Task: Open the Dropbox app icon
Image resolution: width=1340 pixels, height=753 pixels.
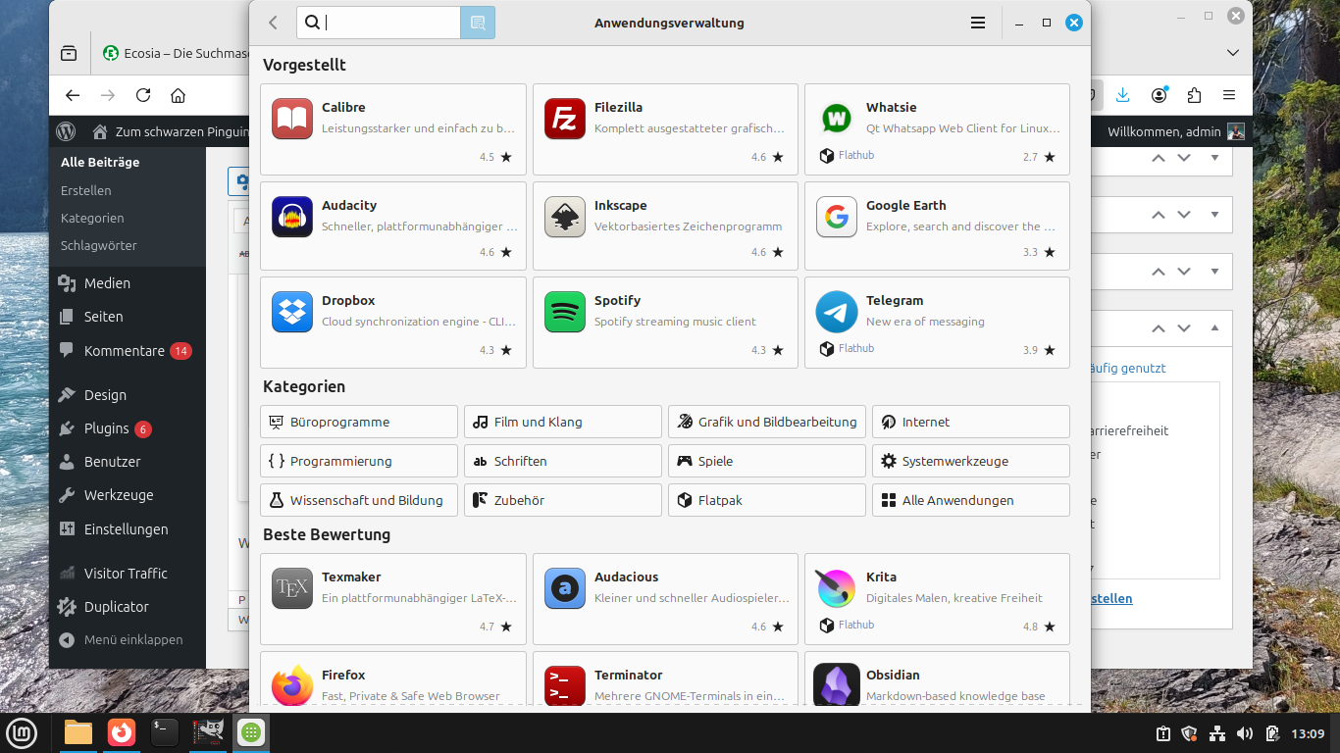Action: click(292, 312)
